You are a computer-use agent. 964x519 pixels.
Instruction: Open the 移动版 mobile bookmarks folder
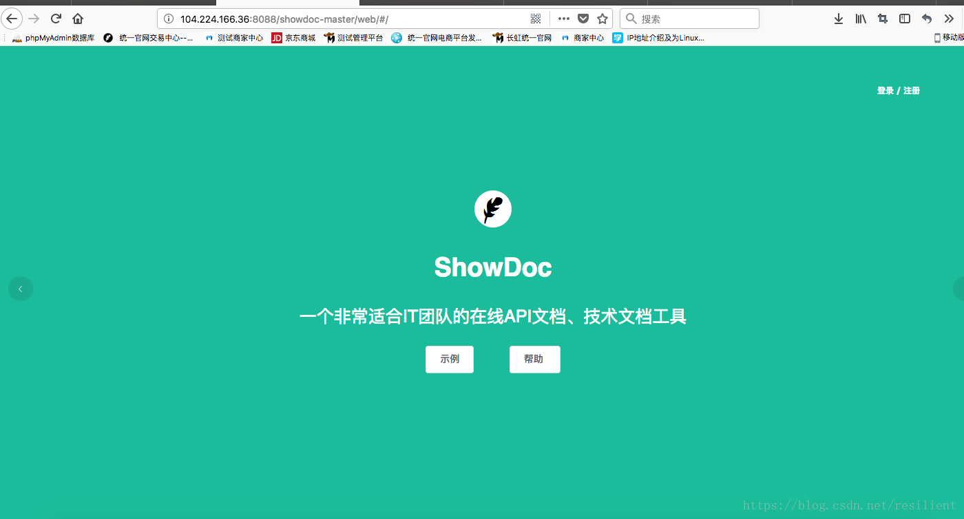[x=949, y=38]
